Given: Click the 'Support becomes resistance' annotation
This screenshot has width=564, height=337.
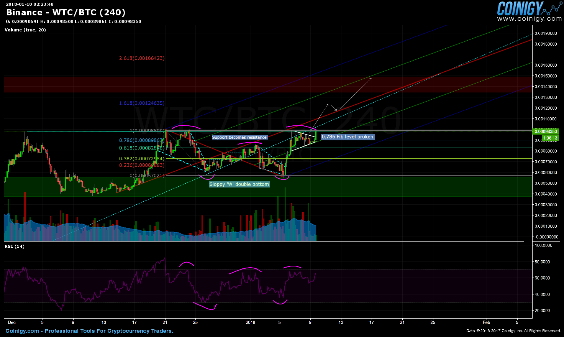Looking at the screenshot, I should point(239,137).
